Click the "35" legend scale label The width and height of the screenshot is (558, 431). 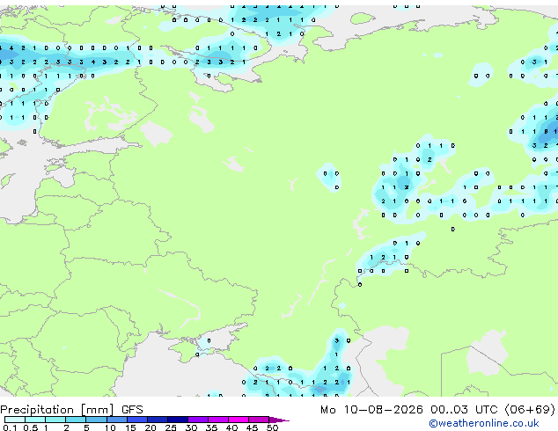211,427
